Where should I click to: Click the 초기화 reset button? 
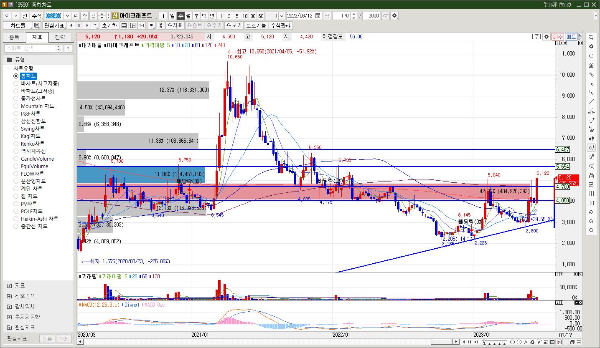pyautogui.click(x=109, y=25)
